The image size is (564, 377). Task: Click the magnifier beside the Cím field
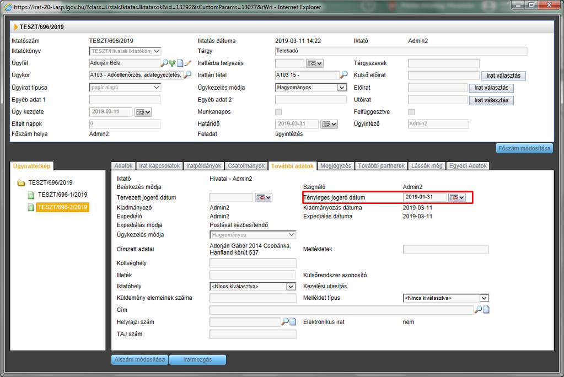[478, 310]
